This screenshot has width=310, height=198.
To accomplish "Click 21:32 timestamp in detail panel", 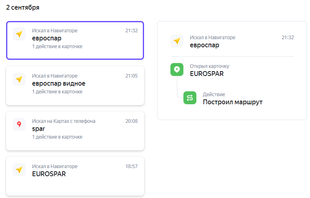I will pyautogui.click(x=287, y=38).
